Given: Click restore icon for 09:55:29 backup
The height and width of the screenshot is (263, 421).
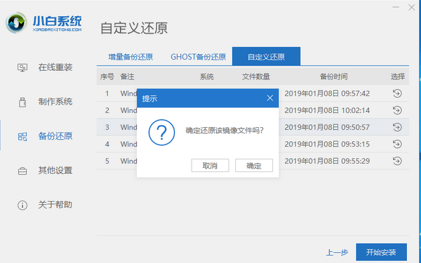Looking at the screenshot, I should pos(397,161).
